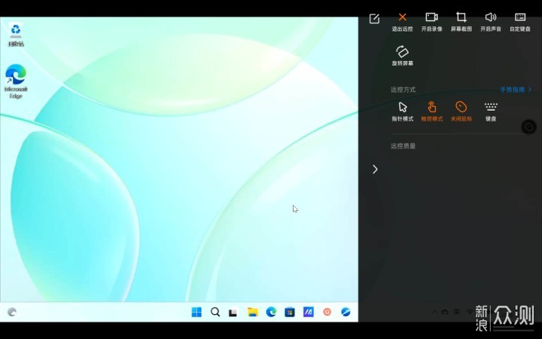Open Task View on the taskbar

coord(233,313)
